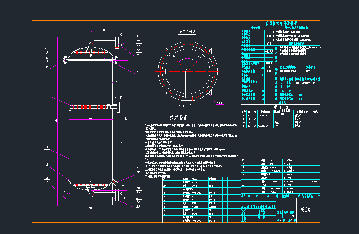Select part callout number 10
359x234 pixels.
pyautogui.click(x=47, y=48)
